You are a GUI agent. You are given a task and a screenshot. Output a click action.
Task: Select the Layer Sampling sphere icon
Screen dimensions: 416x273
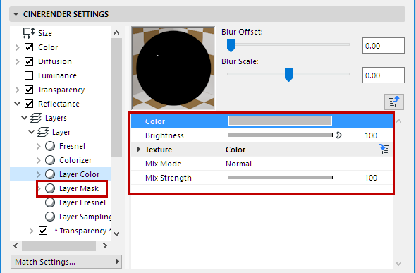coord(50,217)
